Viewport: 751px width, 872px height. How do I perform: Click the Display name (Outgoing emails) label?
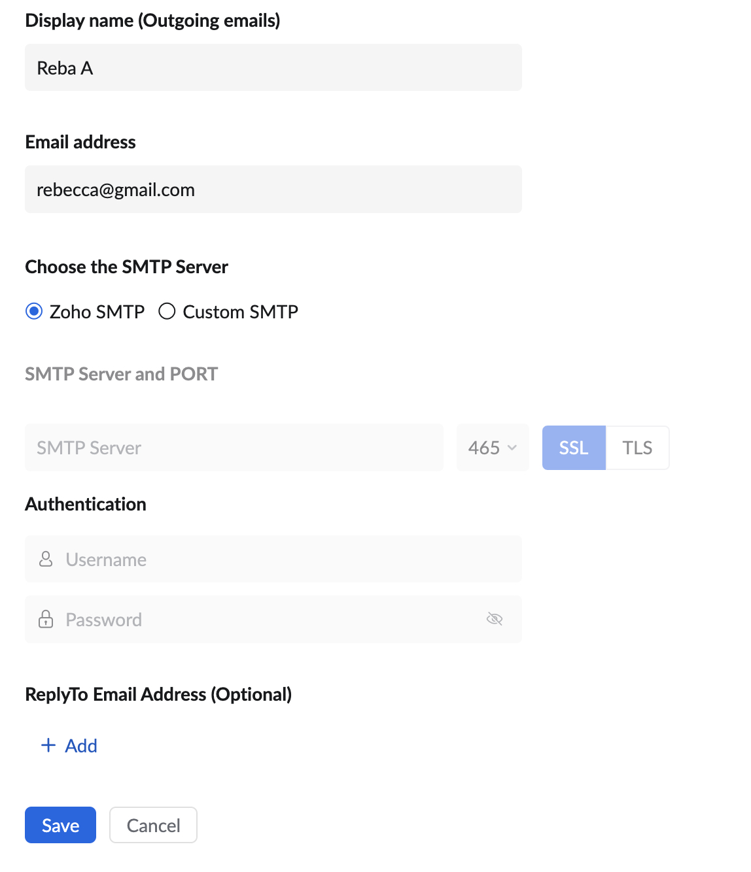click(x=152, y=20)
